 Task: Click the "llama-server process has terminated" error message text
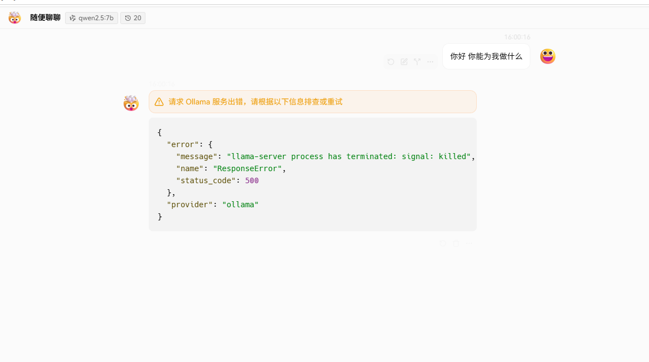tap(348, 156)
